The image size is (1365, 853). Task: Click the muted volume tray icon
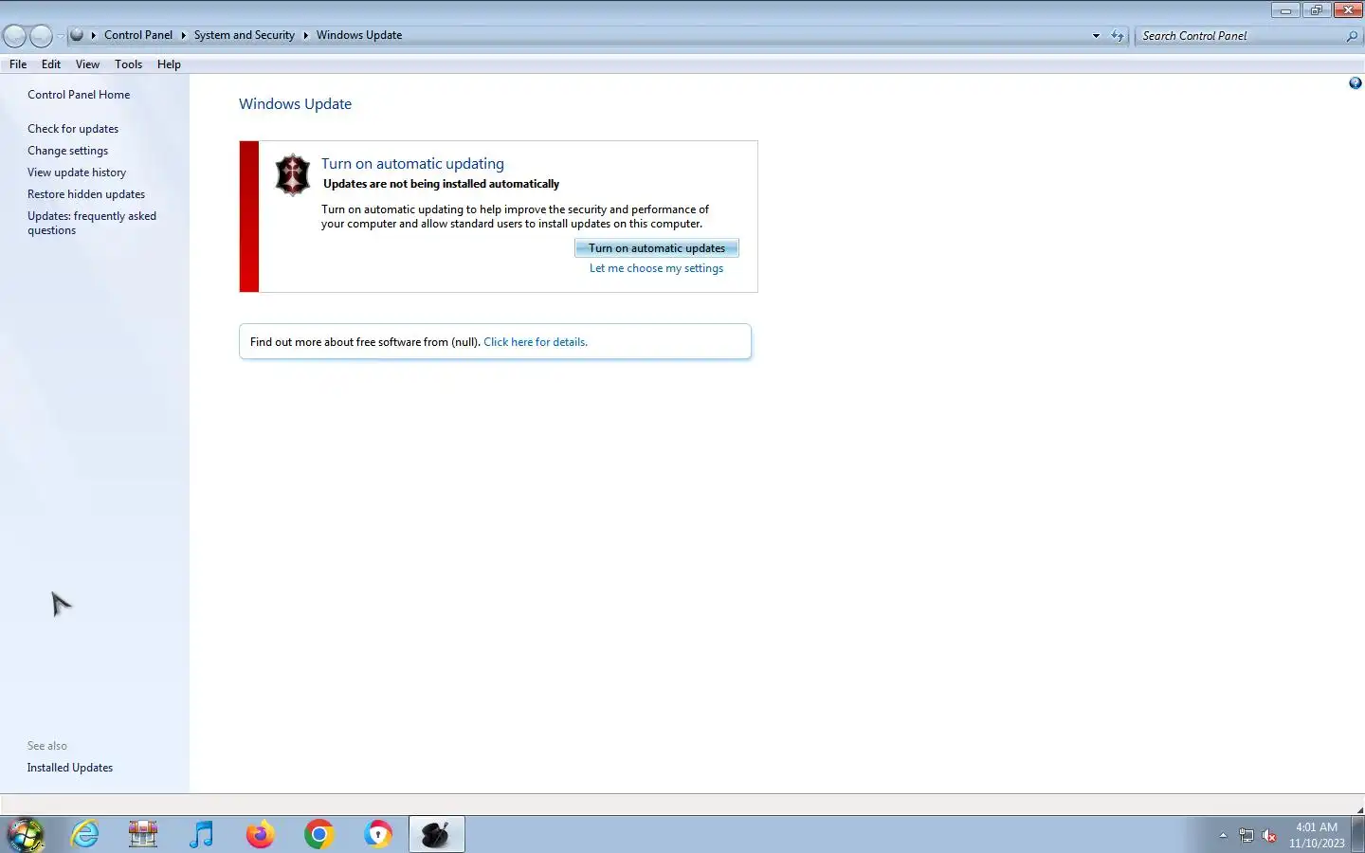[1269, 836]
